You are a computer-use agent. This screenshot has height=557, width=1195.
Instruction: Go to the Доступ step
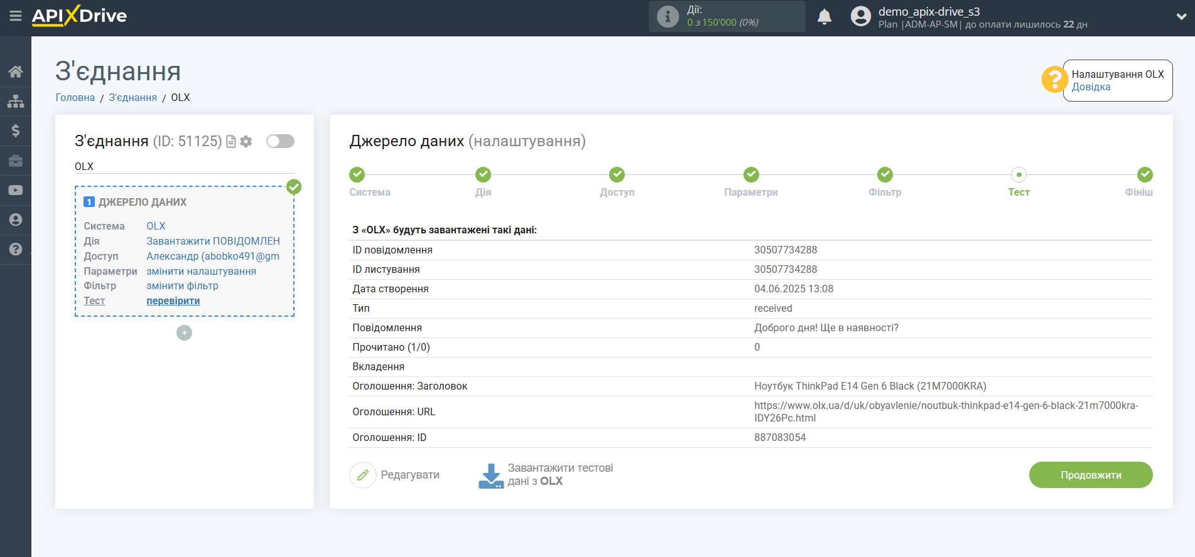617,174
